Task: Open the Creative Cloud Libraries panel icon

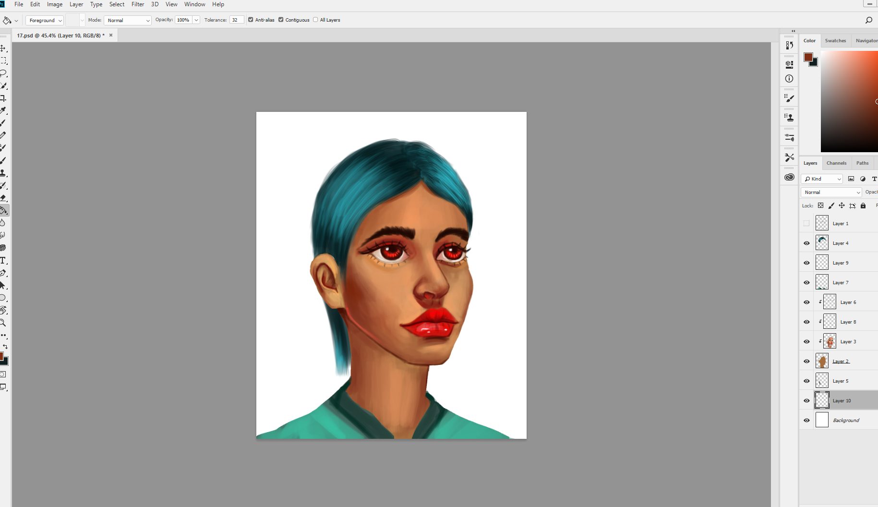Action: [789, 177]
